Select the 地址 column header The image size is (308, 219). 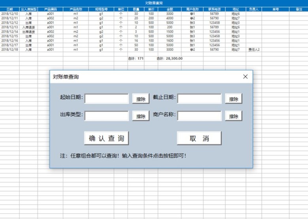click(235, 9)
